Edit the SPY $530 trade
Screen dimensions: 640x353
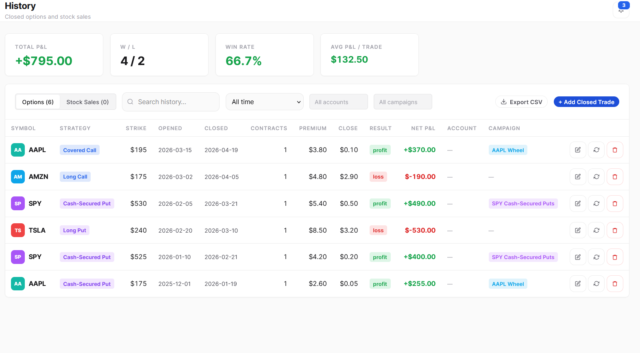click(x=578, y=204)
